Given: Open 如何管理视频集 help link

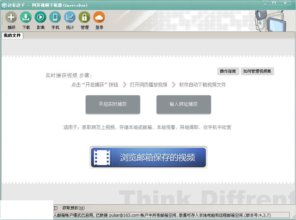Looking at the screenshot, I should point(257,71).
